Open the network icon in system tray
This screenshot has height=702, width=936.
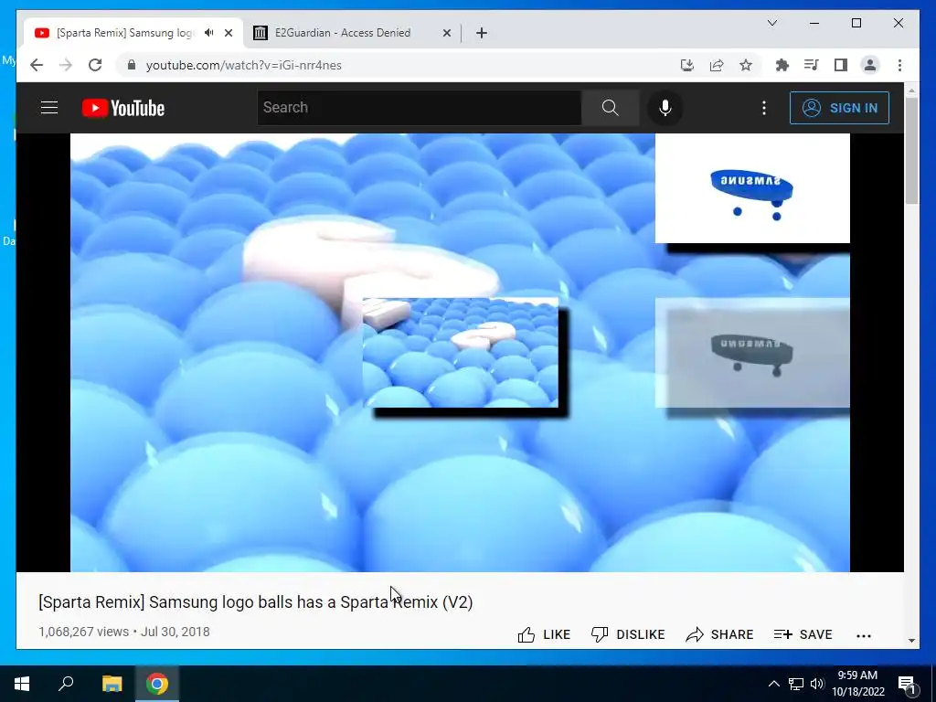coord(796,684)
